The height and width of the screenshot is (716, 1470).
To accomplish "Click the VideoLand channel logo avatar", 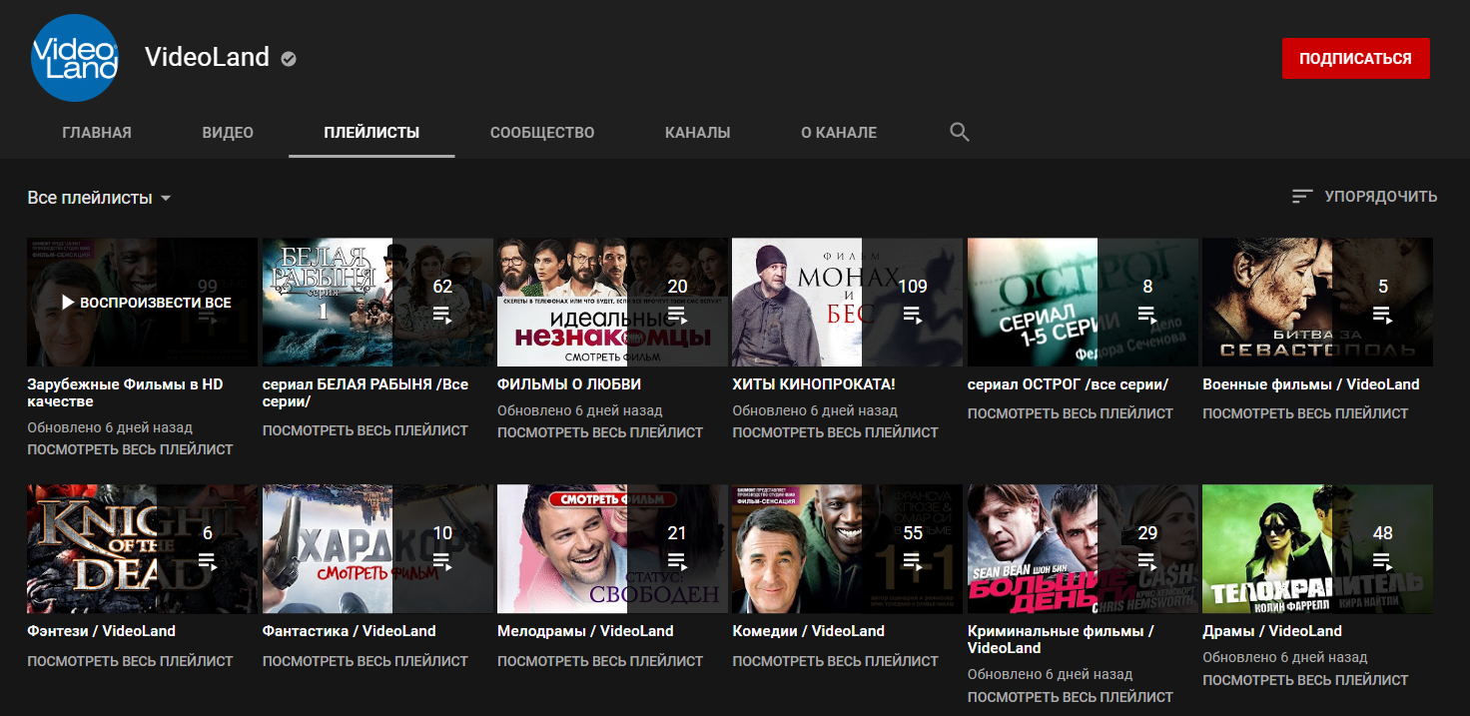I will pyautogui.click(x=75, y=58).
